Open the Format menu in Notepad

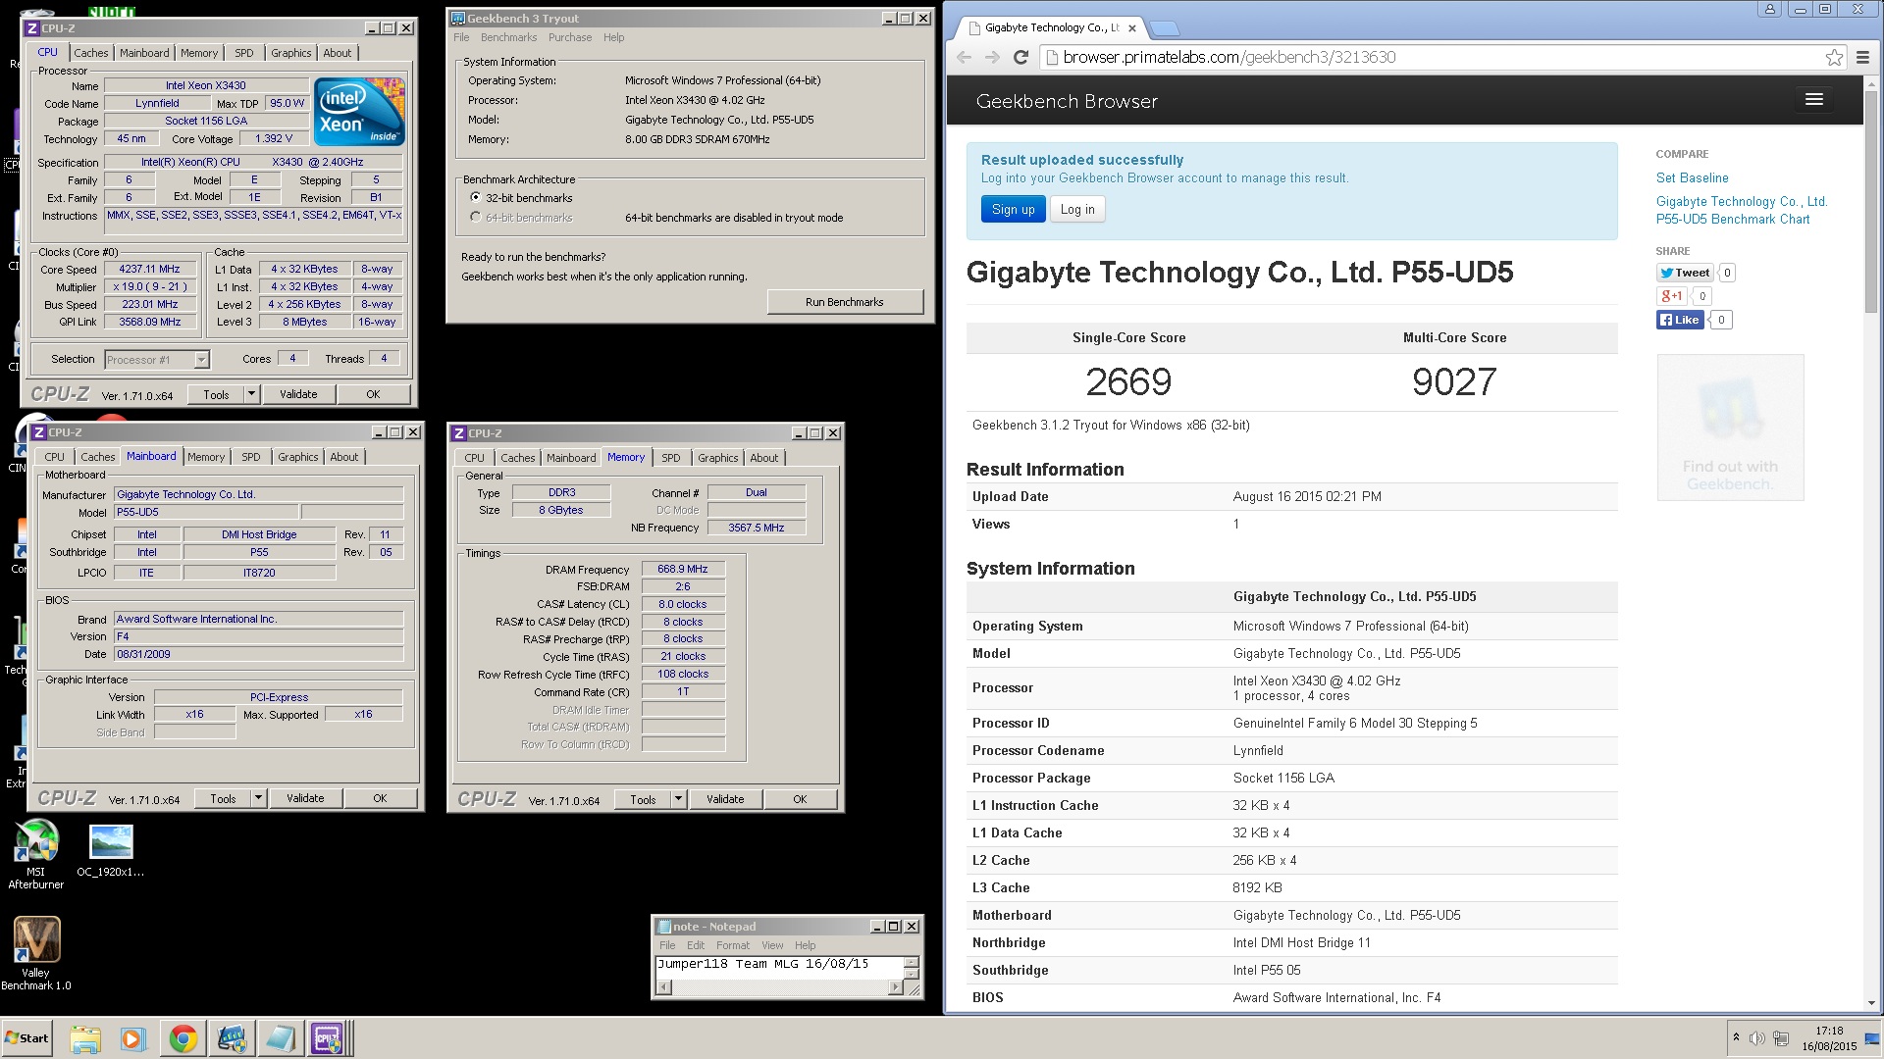[732, 945]
